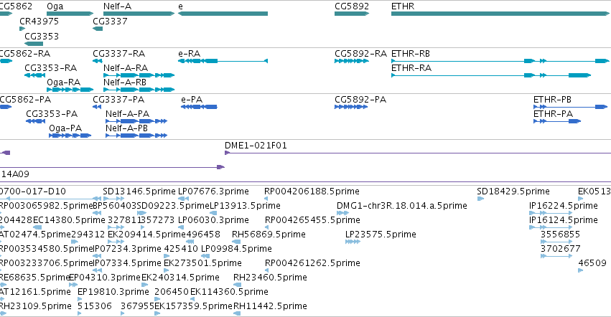Select the RP004206188.5prime EST marker
This screenshot has width=611, height=317.
[x=266, y=199]
